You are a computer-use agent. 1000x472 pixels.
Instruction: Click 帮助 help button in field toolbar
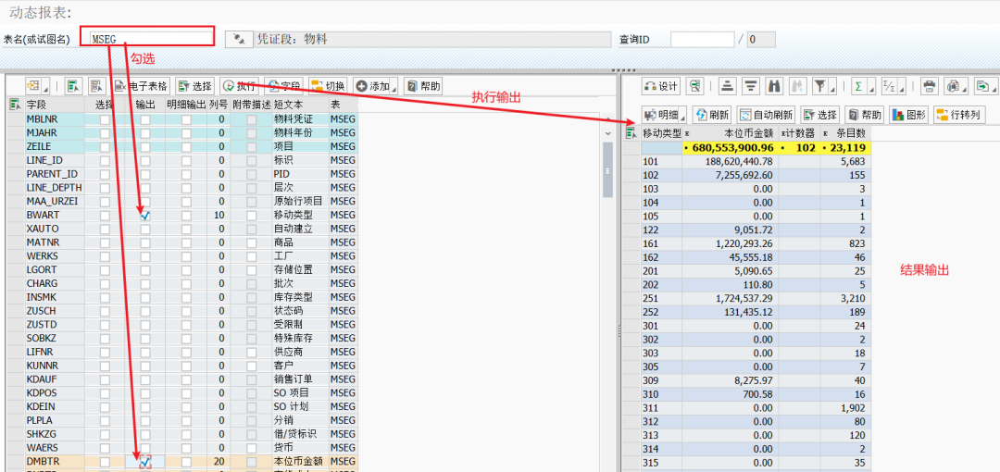(423, 86)
